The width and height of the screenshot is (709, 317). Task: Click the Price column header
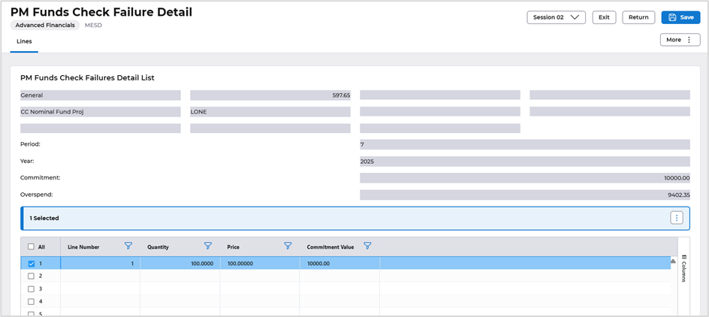pyautogui.click(x=233, y=247)
